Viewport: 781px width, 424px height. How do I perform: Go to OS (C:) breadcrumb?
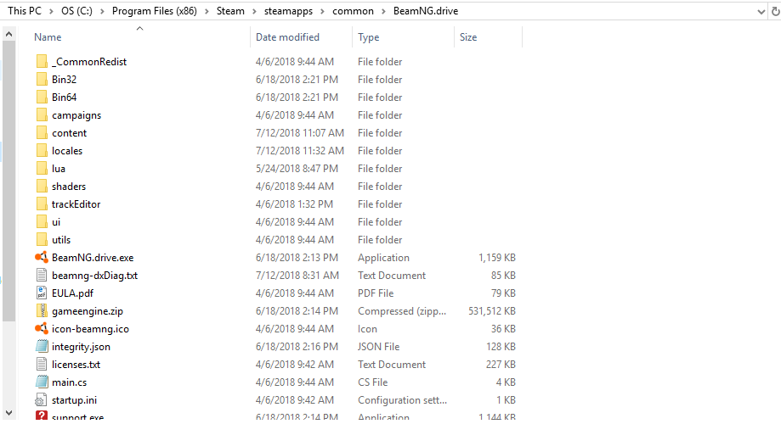pos(76,11)
